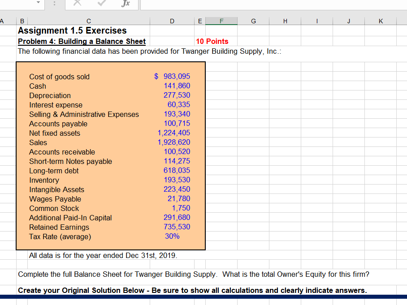The width and height of the screenshot is (407, 305).
Task: Select column J header
Action: click(x=349, y=21)
